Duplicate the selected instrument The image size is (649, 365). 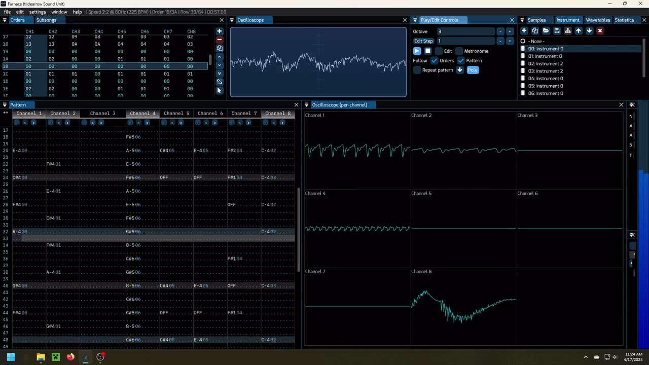pyautogui.click(x=535, y=31)
